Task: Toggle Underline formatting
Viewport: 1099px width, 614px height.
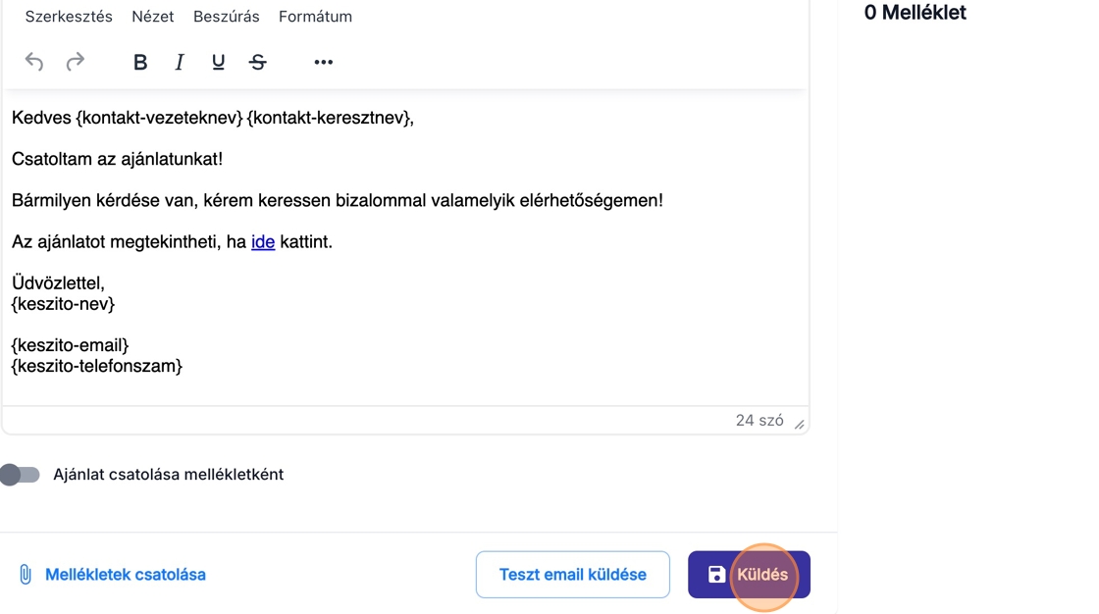Action: 218,63
